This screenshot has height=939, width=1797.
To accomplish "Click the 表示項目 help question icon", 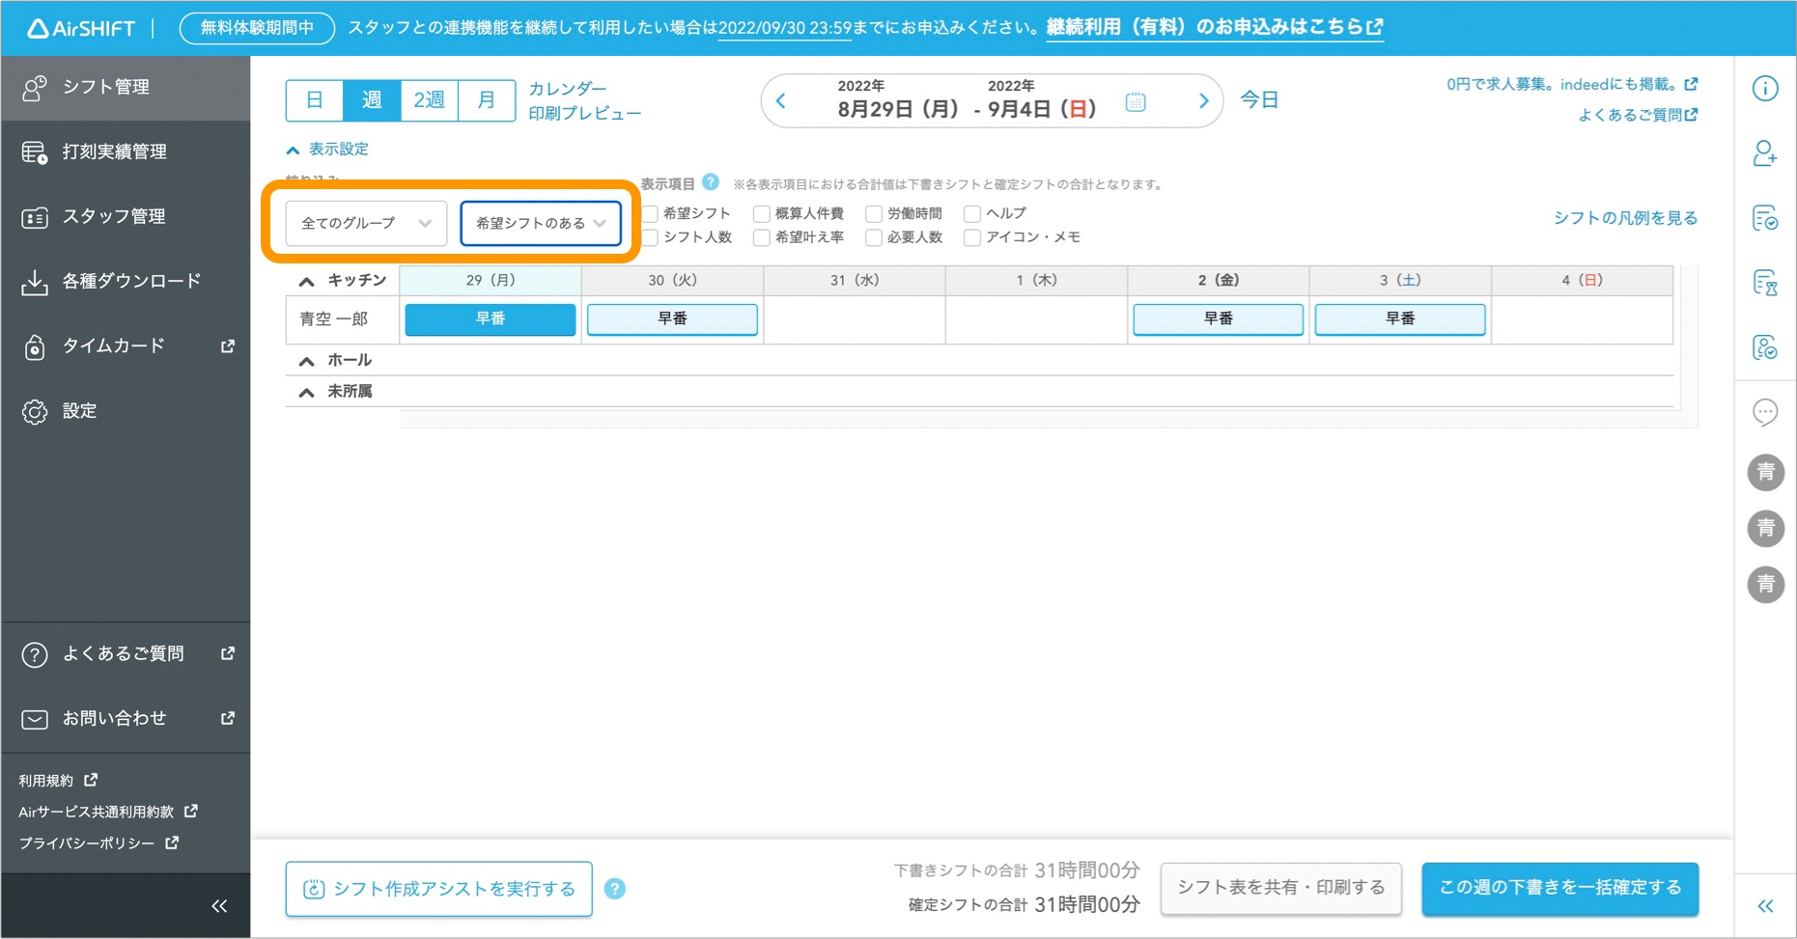I will pos(711,181).
